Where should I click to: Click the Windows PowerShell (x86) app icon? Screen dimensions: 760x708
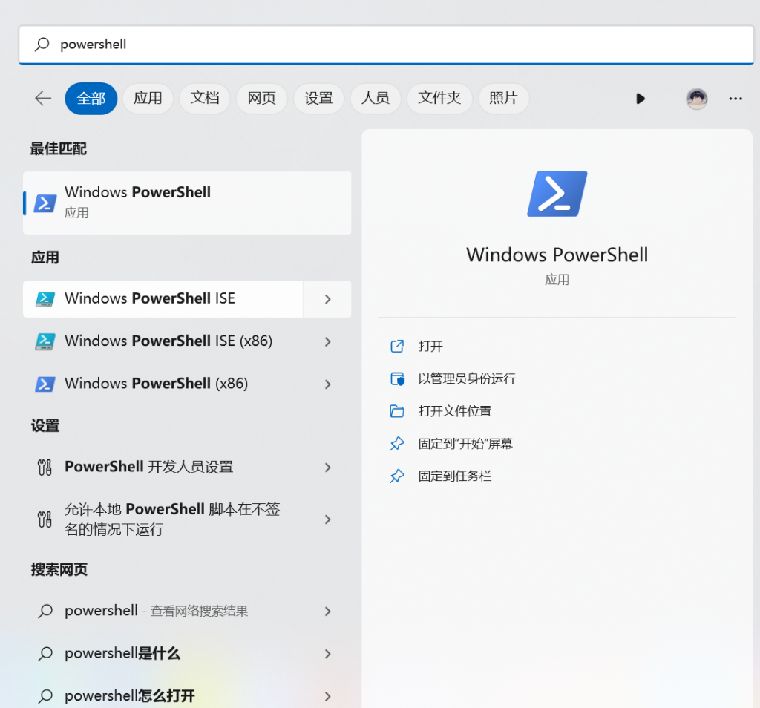pos(45,384)
